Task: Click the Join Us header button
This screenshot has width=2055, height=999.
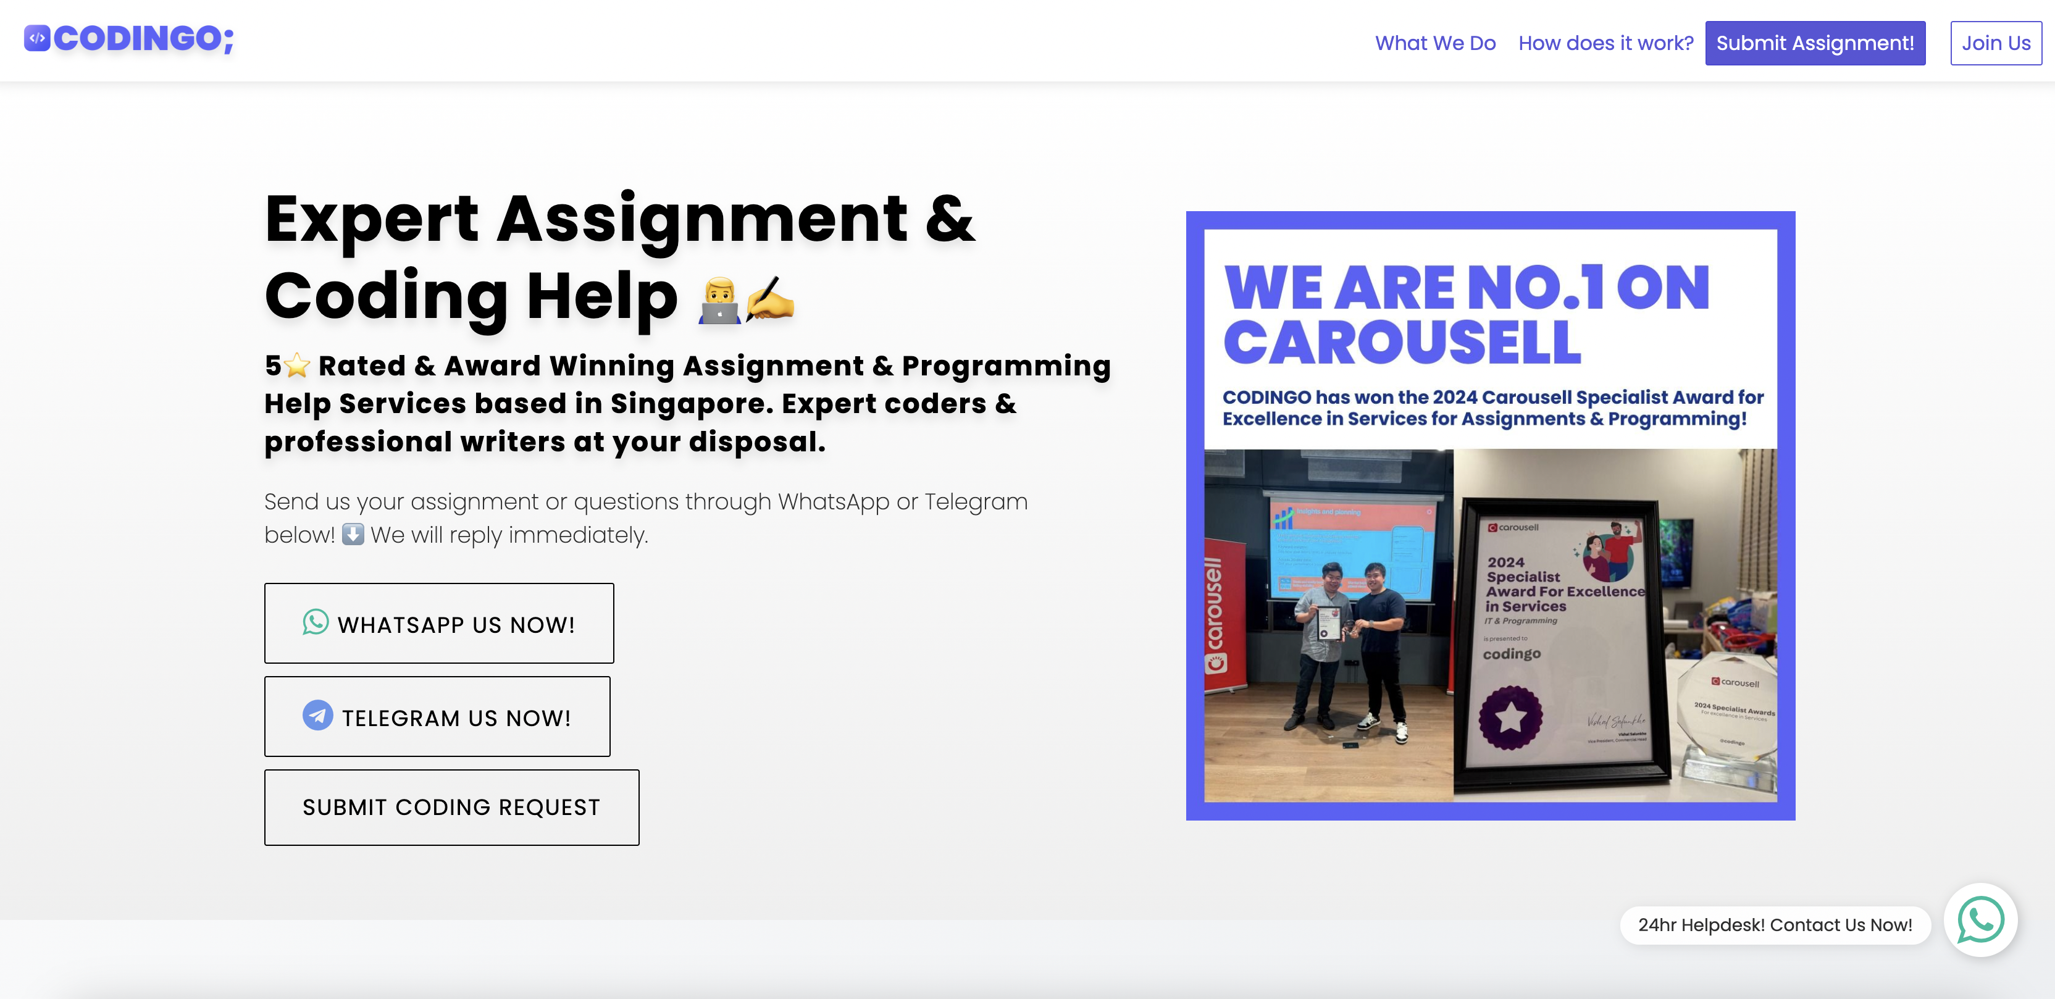Action: click(1996, 43)
